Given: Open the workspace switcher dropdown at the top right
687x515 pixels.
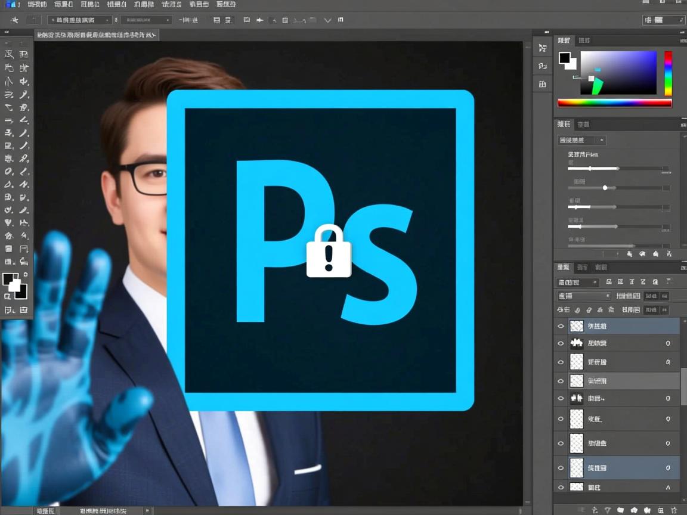Looking at the screenshot, I should click(x=663, y=20).
